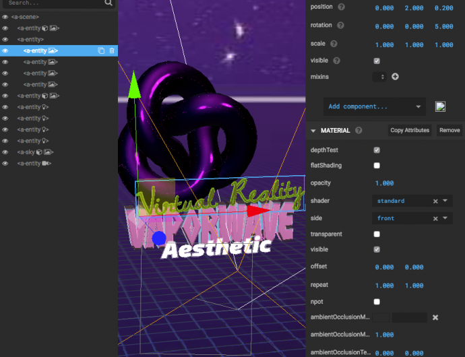The image size is (465, 357).
Task: Open the Add component dropdown
Action: pos(374,106)
